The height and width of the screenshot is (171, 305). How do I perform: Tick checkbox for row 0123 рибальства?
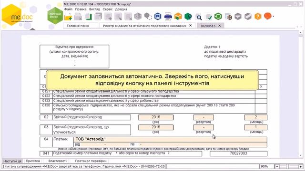(261, 101)
